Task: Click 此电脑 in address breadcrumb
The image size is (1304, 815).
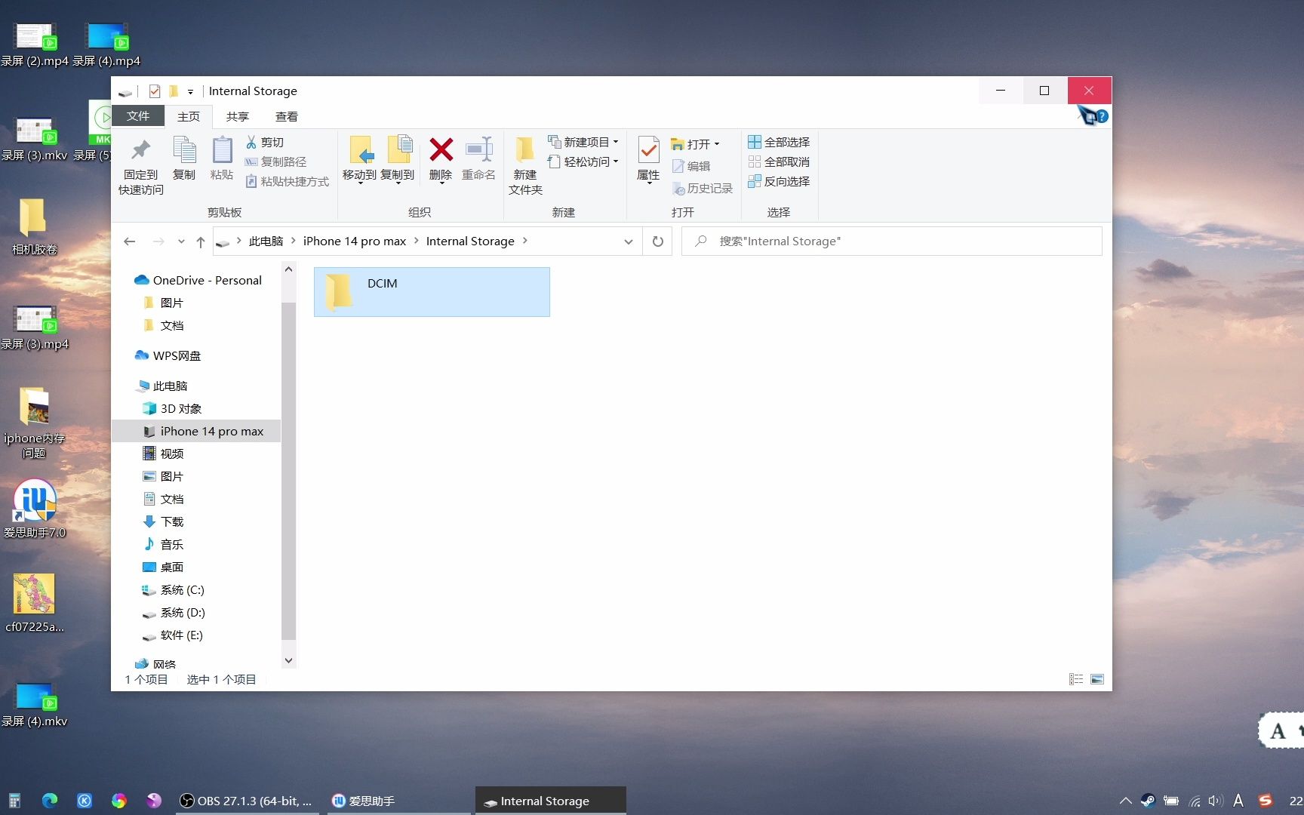Action: [x=266, y=241]
